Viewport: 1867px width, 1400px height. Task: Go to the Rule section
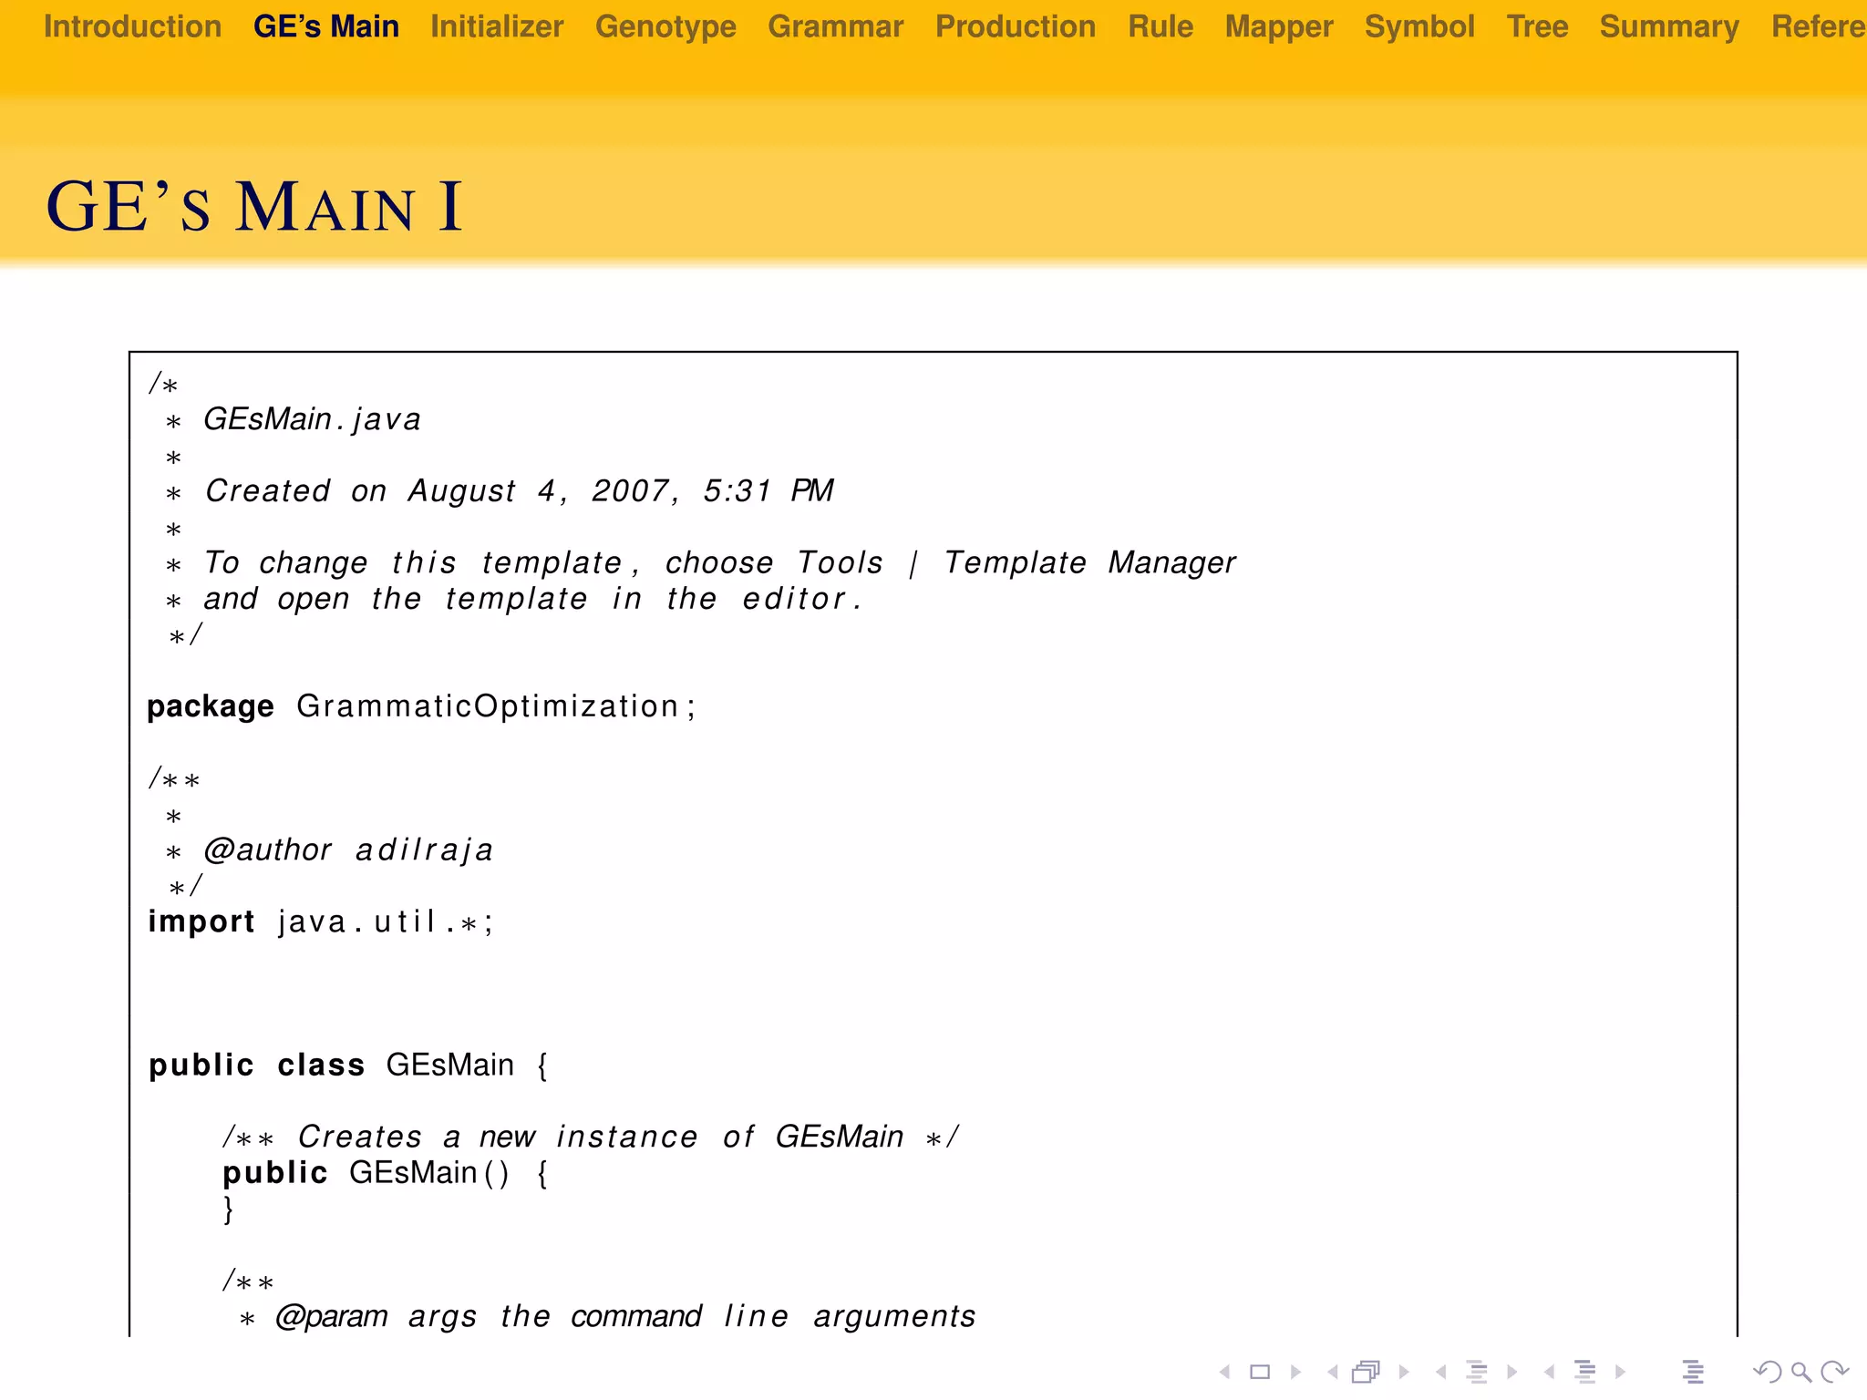1160,26
